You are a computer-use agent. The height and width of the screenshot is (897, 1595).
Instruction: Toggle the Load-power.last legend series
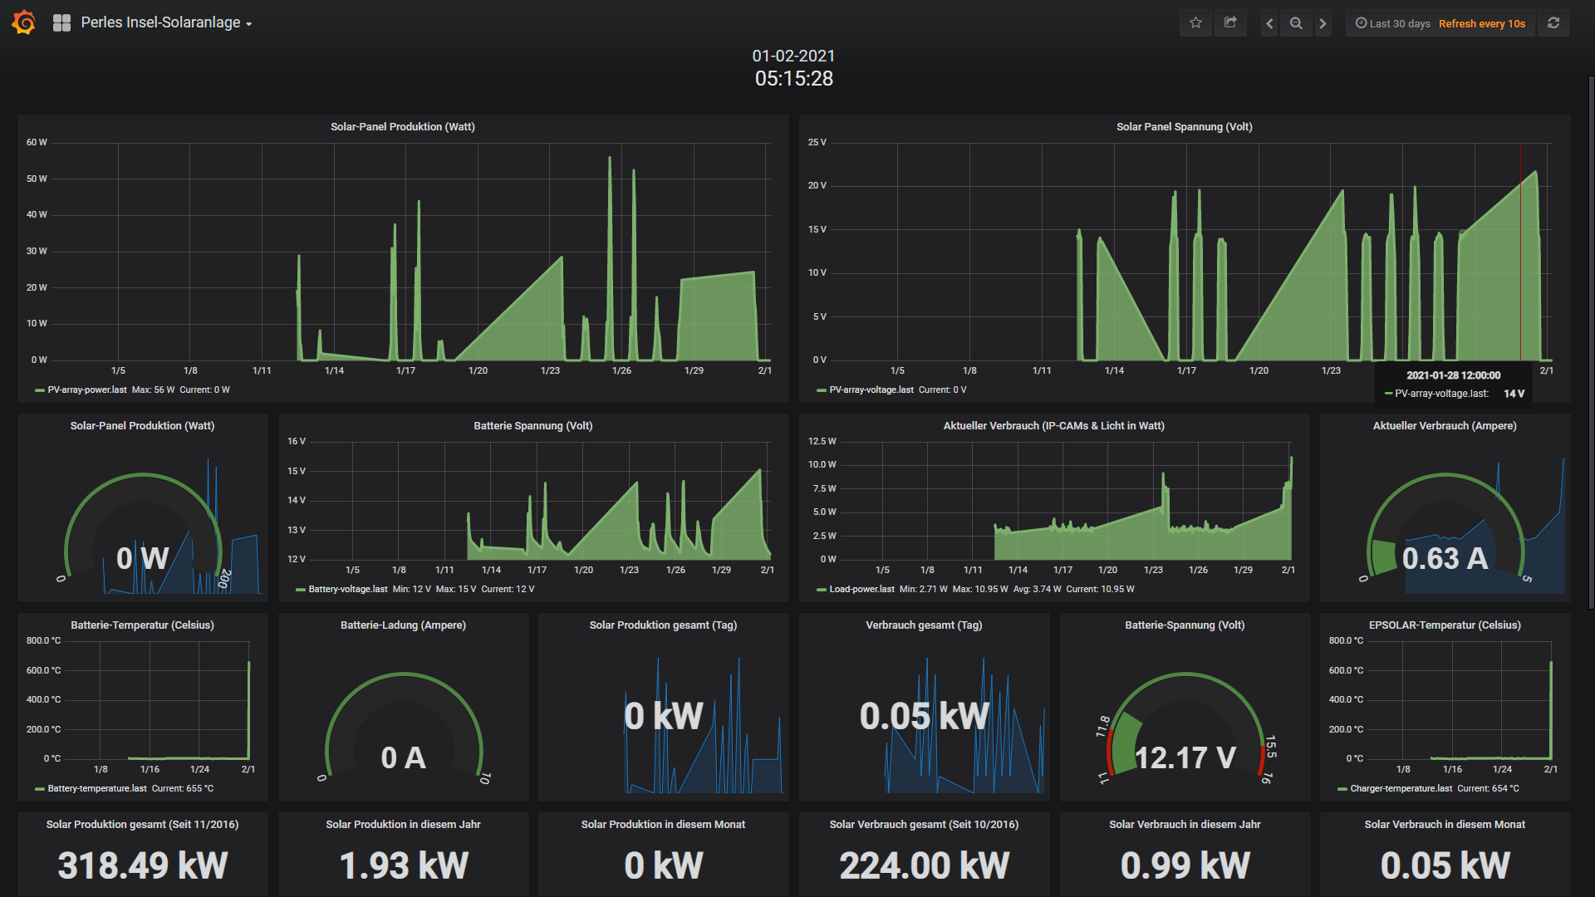pyautogui.click(x=861, y=589)
